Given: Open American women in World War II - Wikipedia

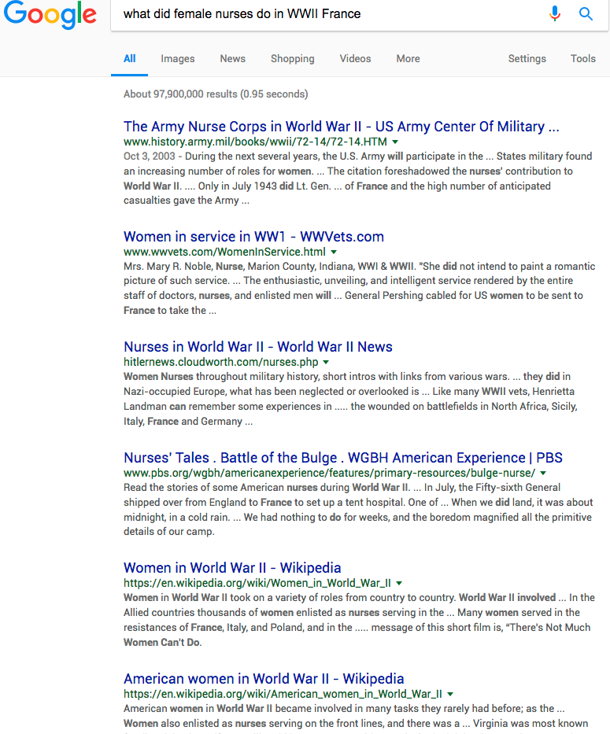Looking at the screenshot, I should click(264, 679).
